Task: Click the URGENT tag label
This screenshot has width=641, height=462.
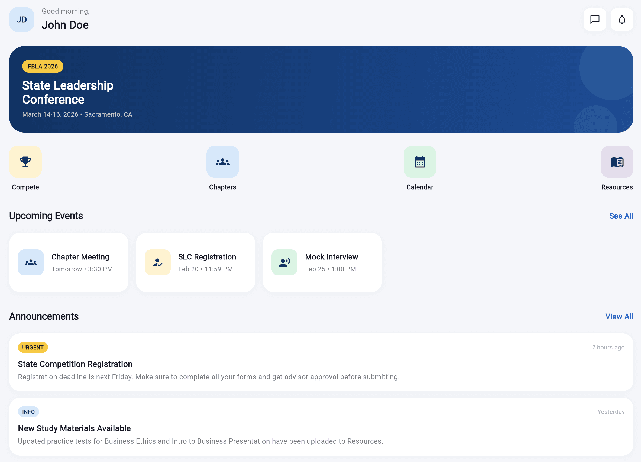Action: (33, 347)
